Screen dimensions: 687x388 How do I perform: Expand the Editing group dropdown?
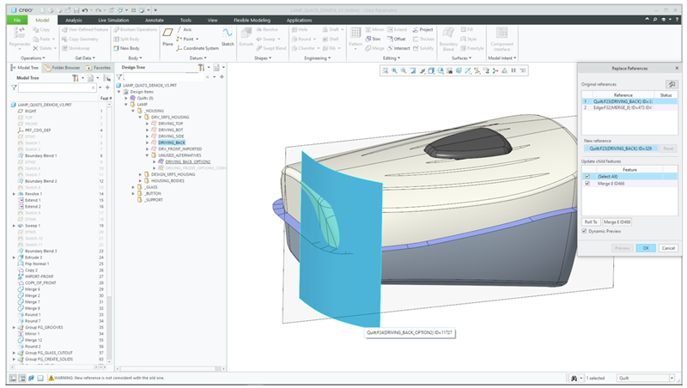click(393, 58)
